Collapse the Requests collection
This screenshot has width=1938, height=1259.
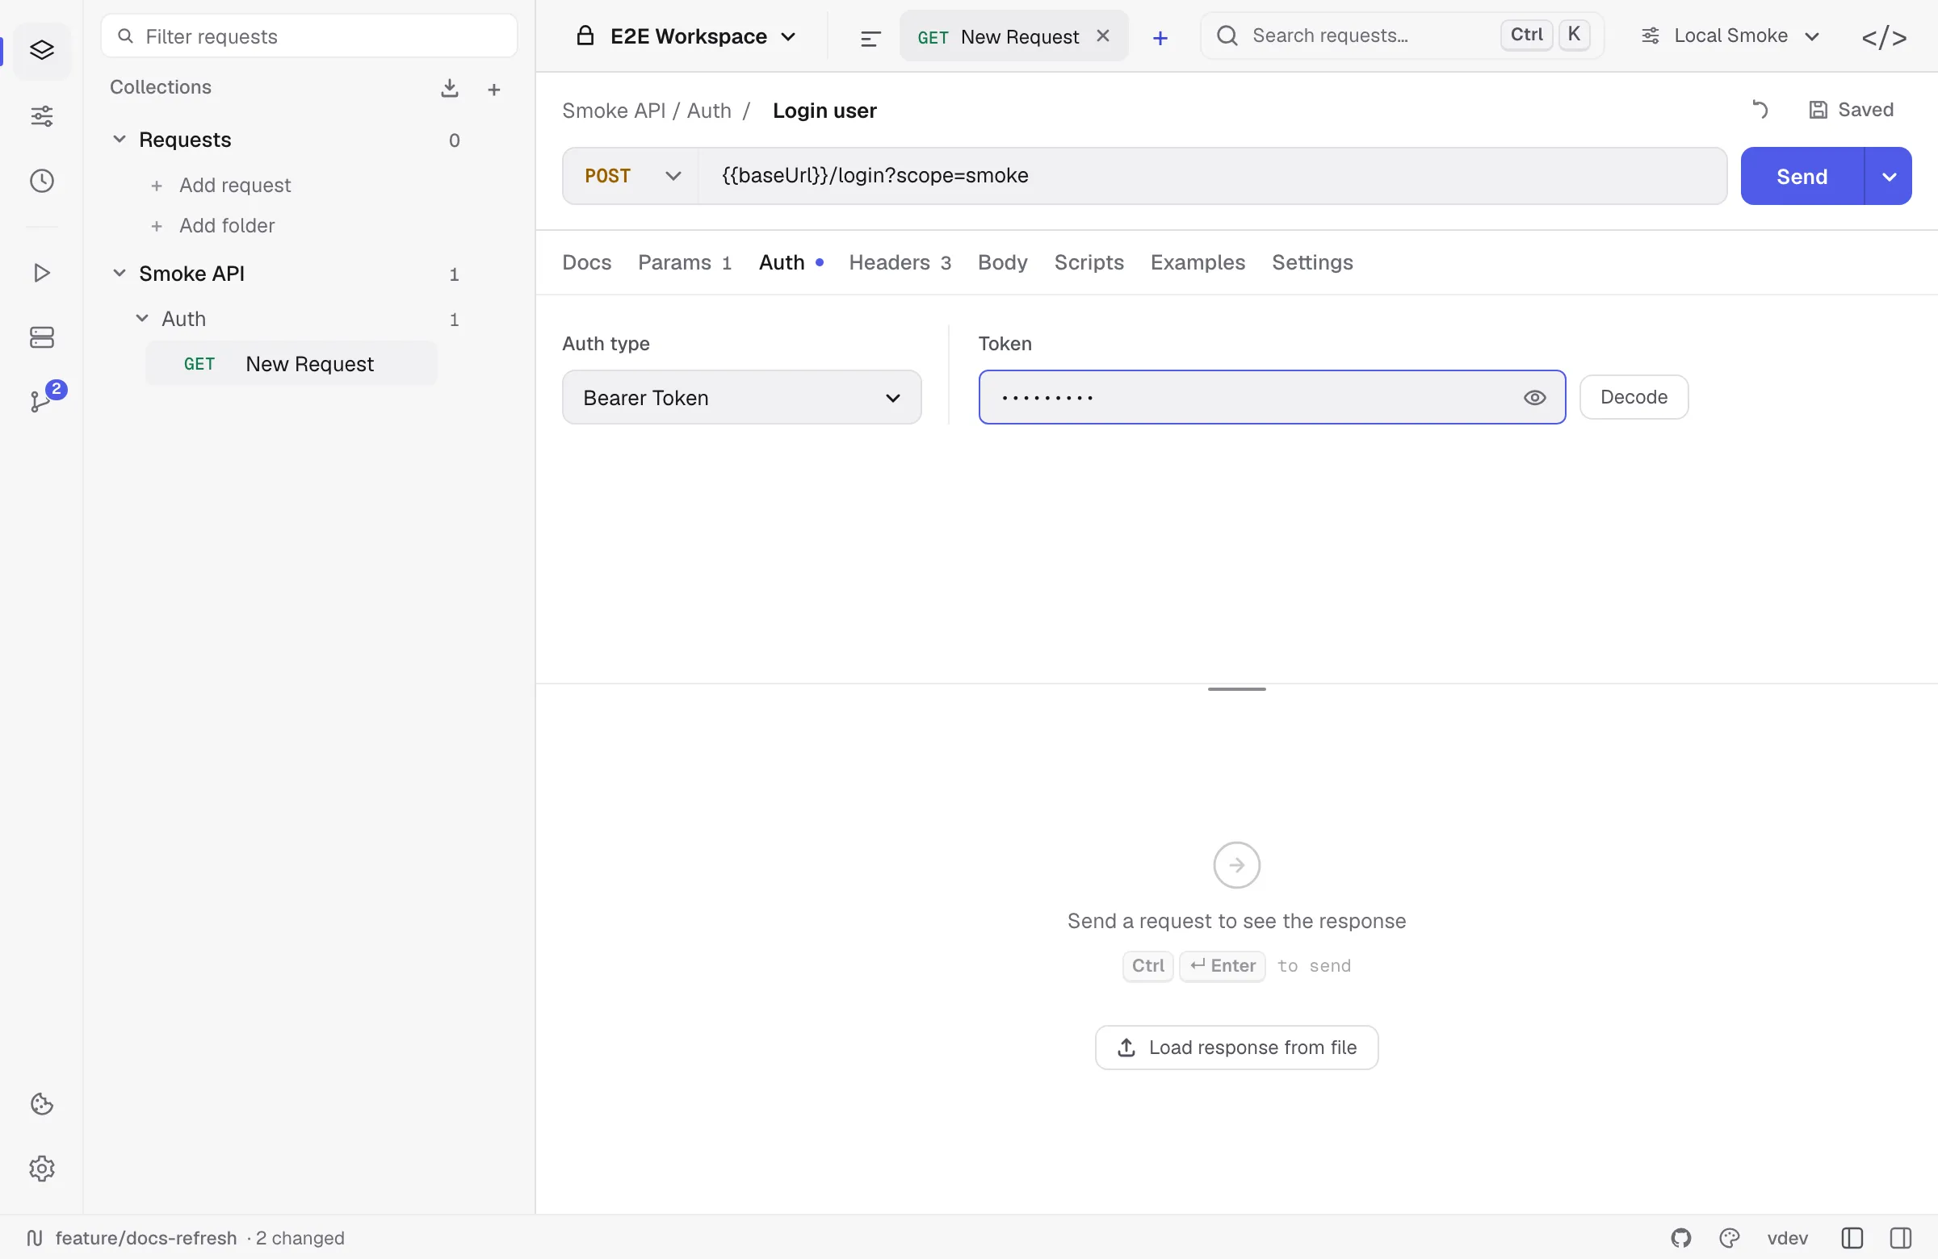click(119, 139)
